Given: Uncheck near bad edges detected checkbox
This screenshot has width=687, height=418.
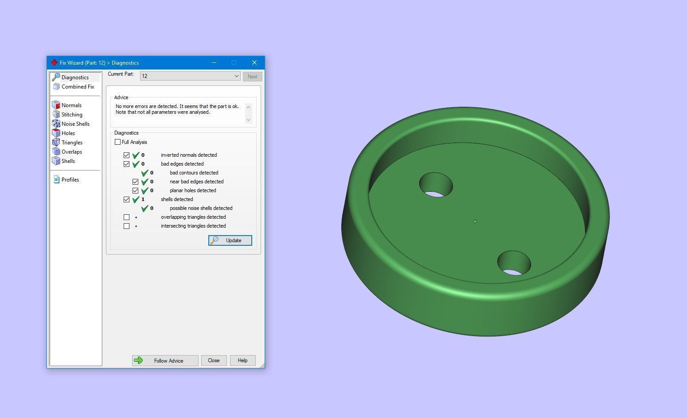Looking at the screenshot, I should click(135, 182).
